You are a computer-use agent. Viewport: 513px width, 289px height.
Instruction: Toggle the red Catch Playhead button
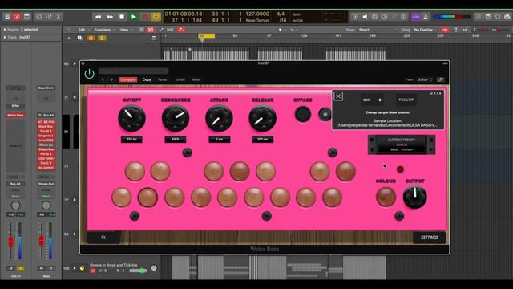pos(181,30)
